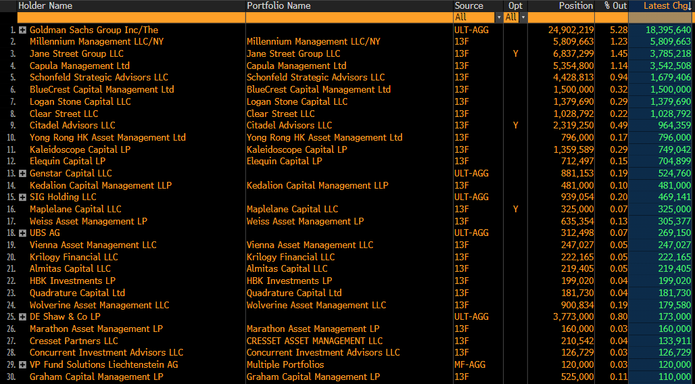Select holder Yong Rong HK Asset Management Ltd
The width and height of the screenshot is (695, 384).
107,137
